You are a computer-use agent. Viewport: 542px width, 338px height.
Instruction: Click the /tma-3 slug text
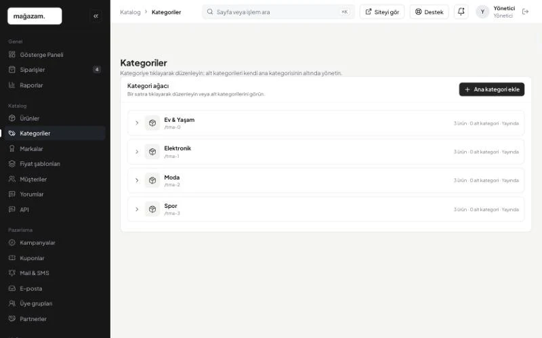[172, 213]
